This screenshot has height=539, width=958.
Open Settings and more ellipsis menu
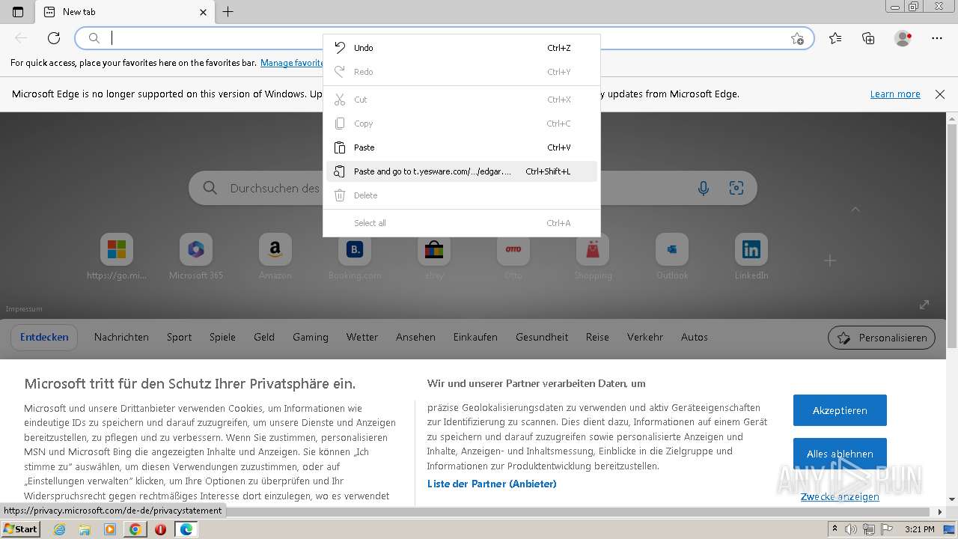pos(937,38)
